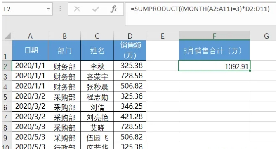Select row 1 header
Screen dimensions: 276x149
[x=7, y=50]
